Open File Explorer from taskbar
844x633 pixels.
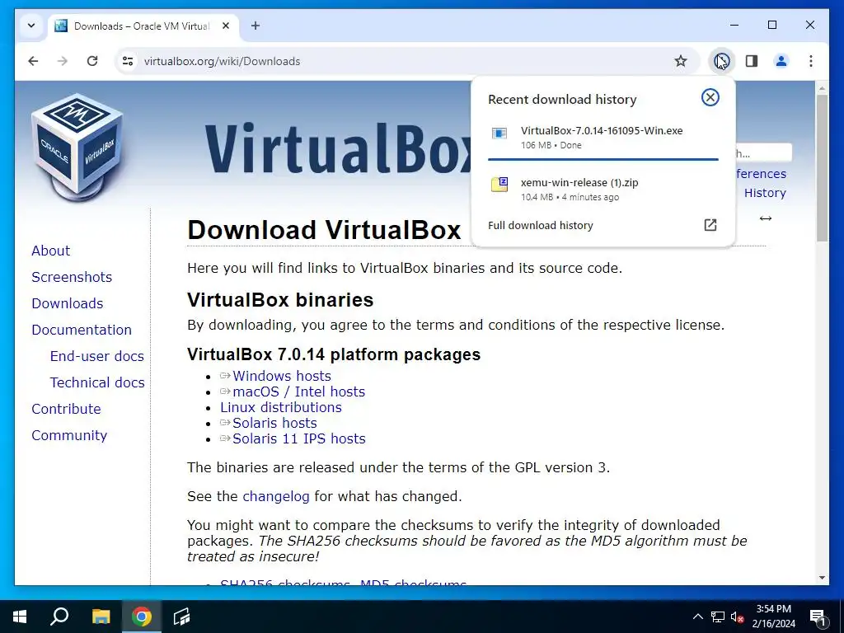point(101,617)
